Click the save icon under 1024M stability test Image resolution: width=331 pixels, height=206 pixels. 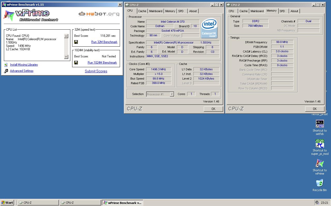click(76, 63)
